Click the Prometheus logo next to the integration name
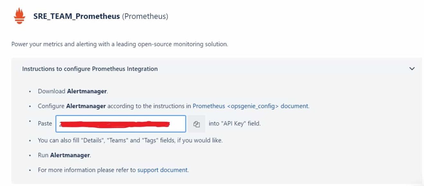The width and height of the screenshot is (424, 186). 19,15
